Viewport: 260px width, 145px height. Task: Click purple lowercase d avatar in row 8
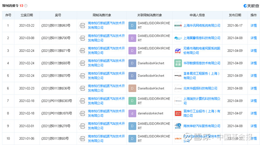click(x=132, y=113)
